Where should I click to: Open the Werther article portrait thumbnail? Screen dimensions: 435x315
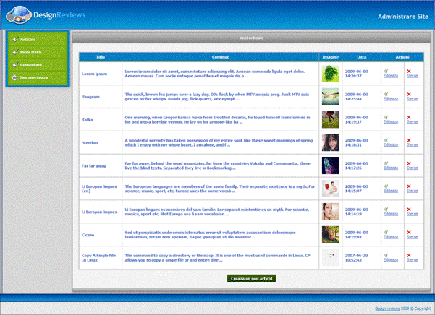pos(331,143)
